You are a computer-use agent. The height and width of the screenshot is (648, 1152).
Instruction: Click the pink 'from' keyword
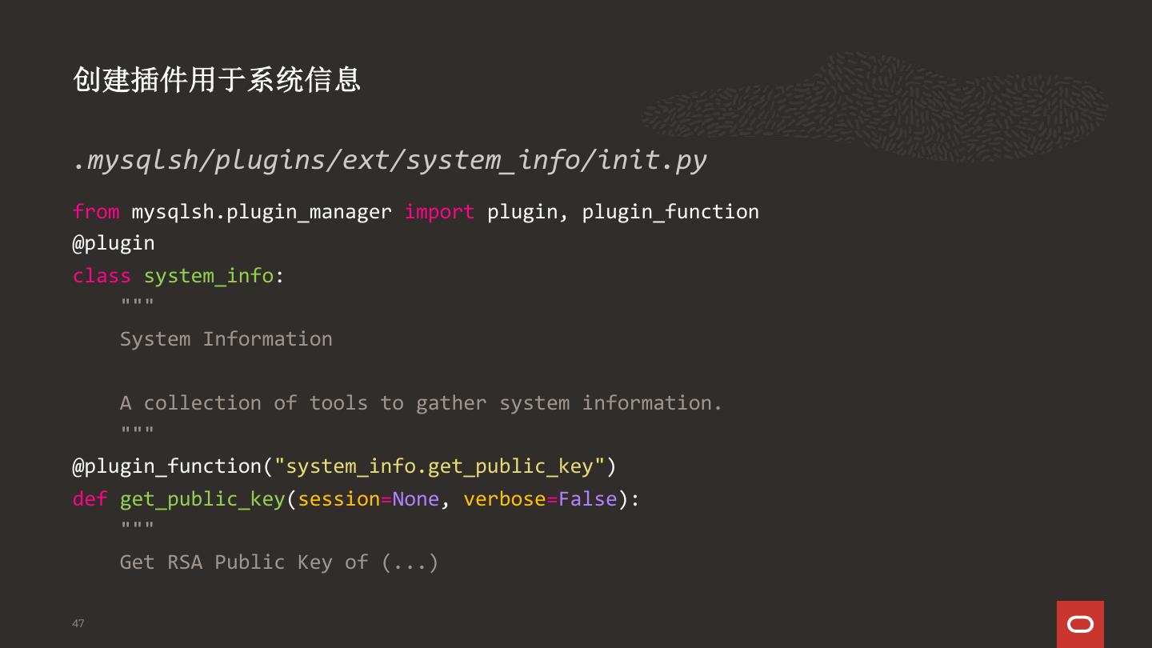click(95, 212)
